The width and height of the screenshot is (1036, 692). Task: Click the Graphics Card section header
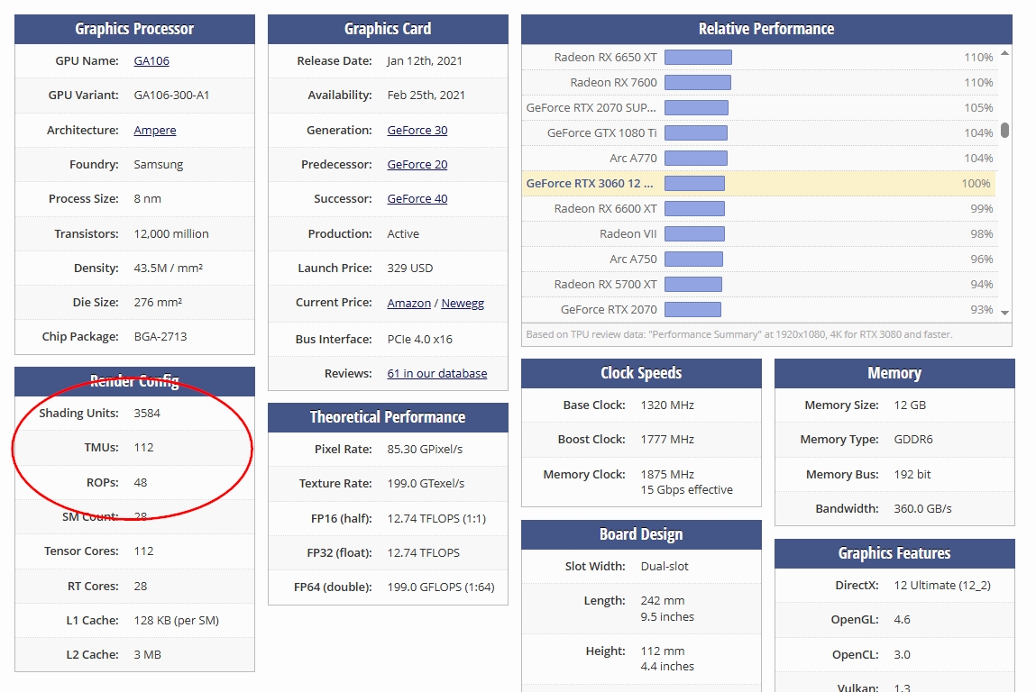(388, 29)
